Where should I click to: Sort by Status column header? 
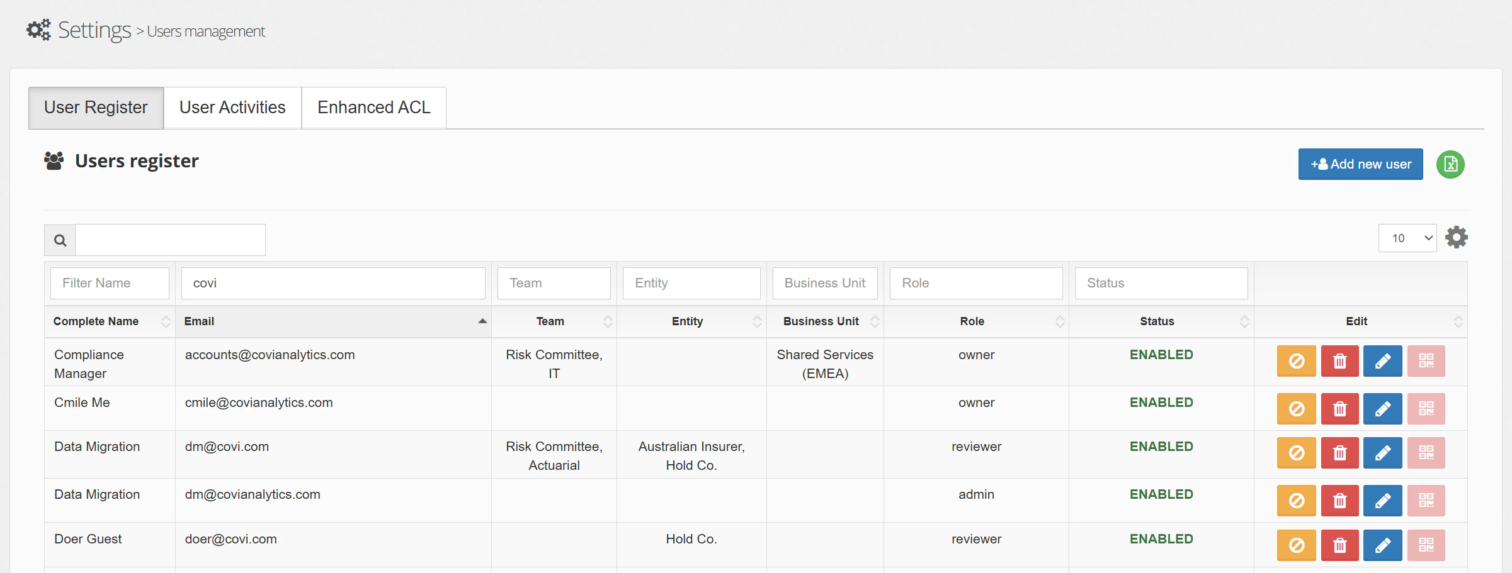click(1161, 321)
